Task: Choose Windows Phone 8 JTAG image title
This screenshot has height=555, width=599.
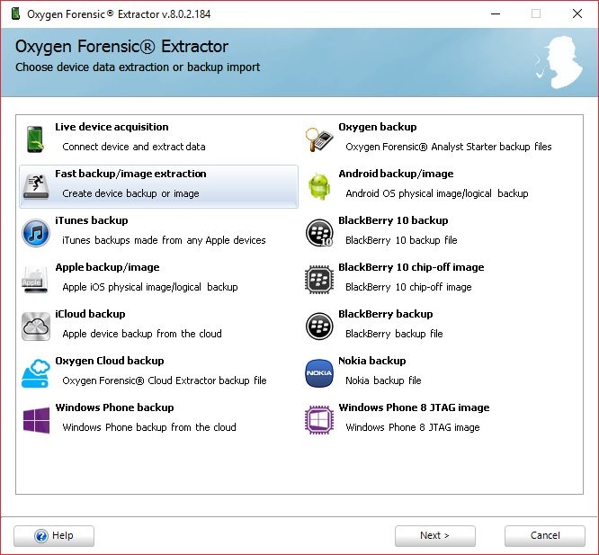Action: point(414,407)
